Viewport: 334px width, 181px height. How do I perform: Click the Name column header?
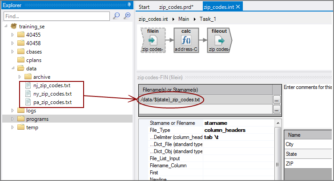point(308,135)
